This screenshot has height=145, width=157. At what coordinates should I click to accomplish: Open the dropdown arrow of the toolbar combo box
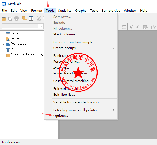41,26
